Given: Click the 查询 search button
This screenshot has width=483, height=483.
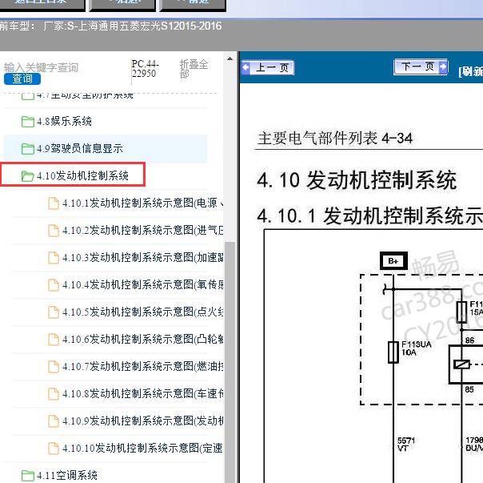Looking at the screenshot, I should [22, 78].
